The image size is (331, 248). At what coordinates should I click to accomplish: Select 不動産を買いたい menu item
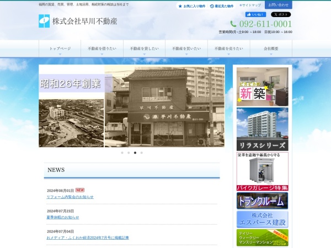(x=186, y=48)
